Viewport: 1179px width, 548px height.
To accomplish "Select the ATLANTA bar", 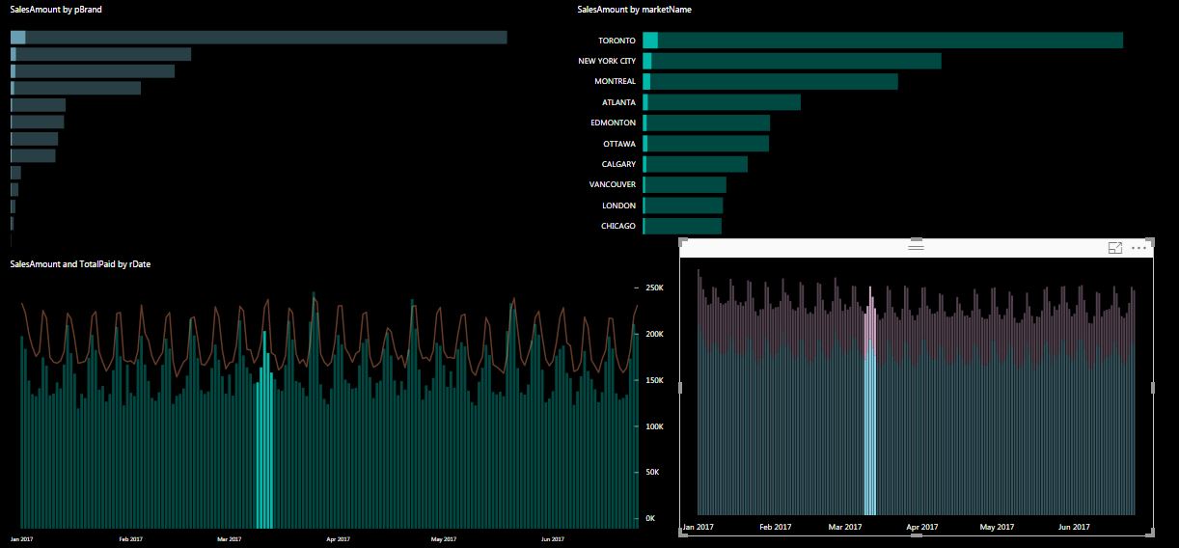I will (x=722, y=102).
